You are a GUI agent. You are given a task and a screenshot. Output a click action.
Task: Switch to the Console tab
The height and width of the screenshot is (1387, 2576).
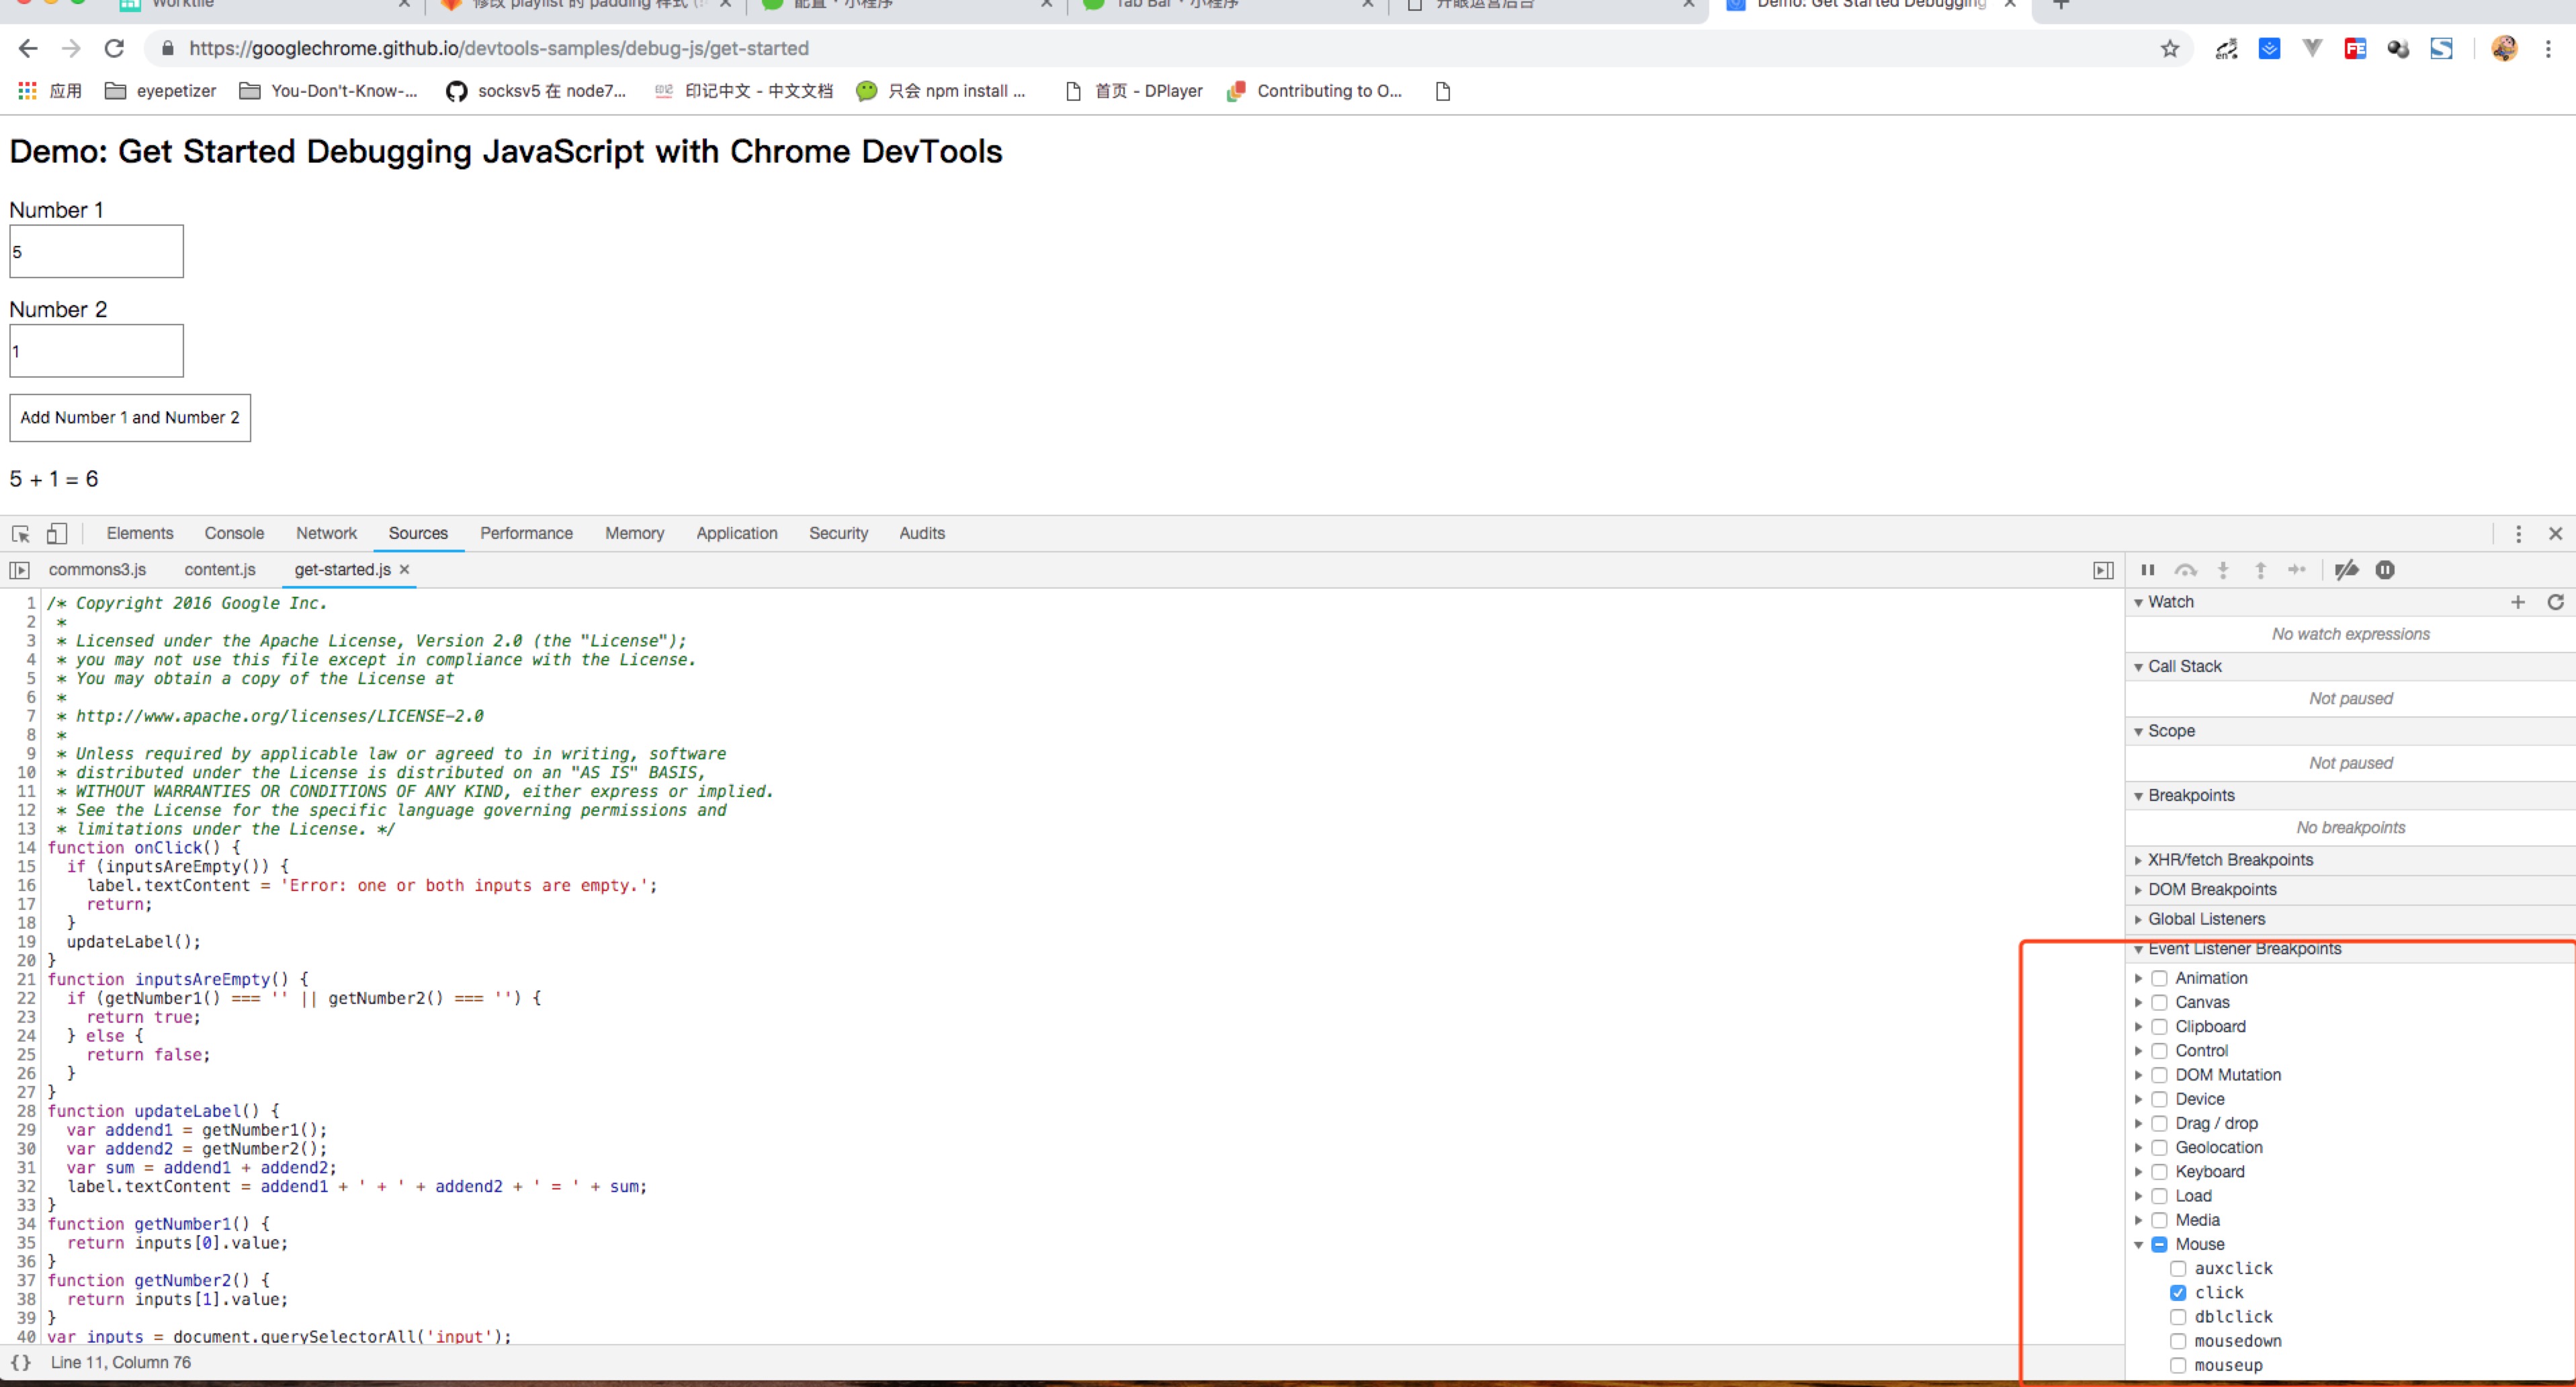click(234, 534)
